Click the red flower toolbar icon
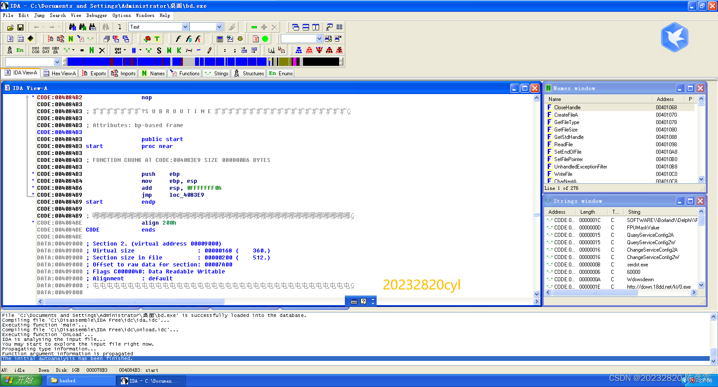 [147, 39]
